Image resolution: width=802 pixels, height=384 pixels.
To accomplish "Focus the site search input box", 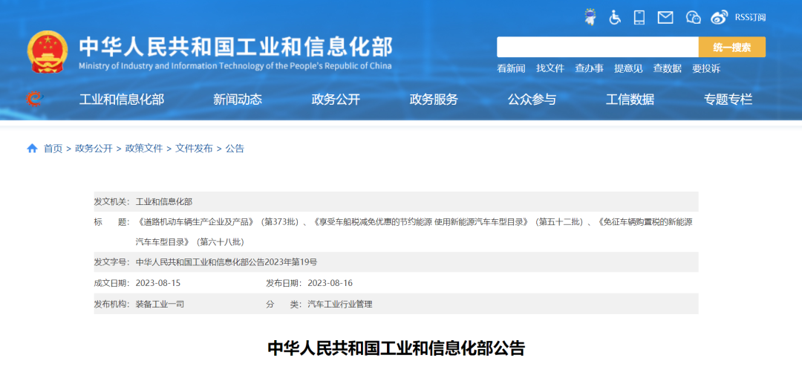I will tap(597, 48).
